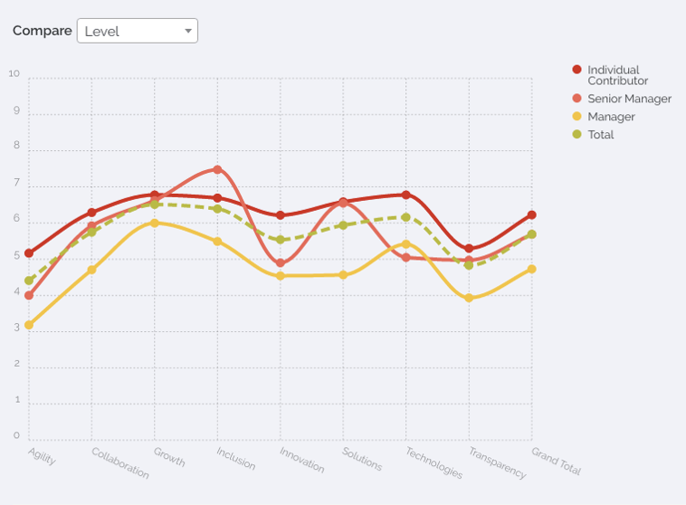Click the salmon Senior Manager legend dot
Image resolution: width=686 pixels, height=505 pixels.
click(x=576, y=99)
